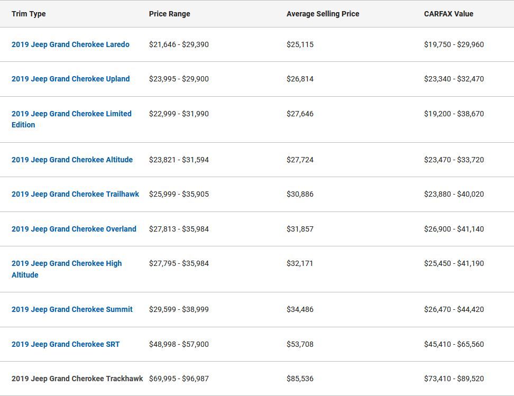Image resolution: width=514 pixels, height=396 pixels.
Task: Click the Price Range column header
Action: coord(169,14)
